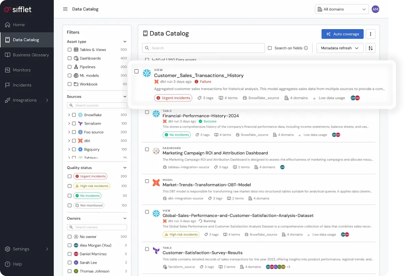Screen dimensions: 410x276
Task: Check the No incidents quality filter
Action: (x=70, y=196)
